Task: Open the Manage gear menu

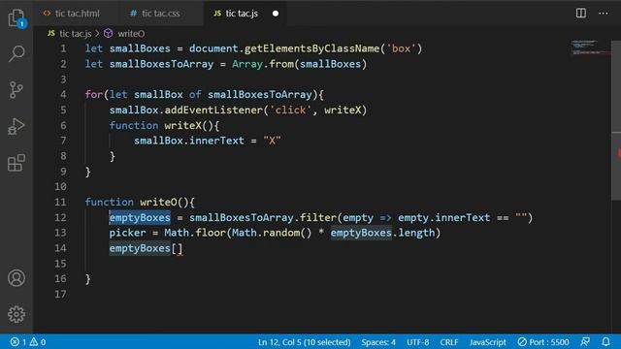Action: click(x=16, y=314)
